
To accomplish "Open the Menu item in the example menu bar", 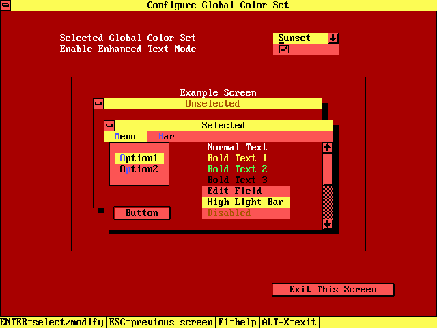I will [x=125, y=137].
